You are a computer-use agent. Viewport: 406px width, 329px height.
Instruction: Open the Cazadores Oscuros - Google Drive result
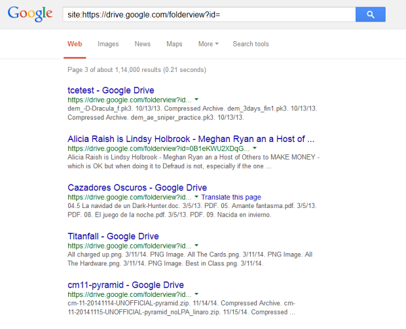click(x=138, y=188)
